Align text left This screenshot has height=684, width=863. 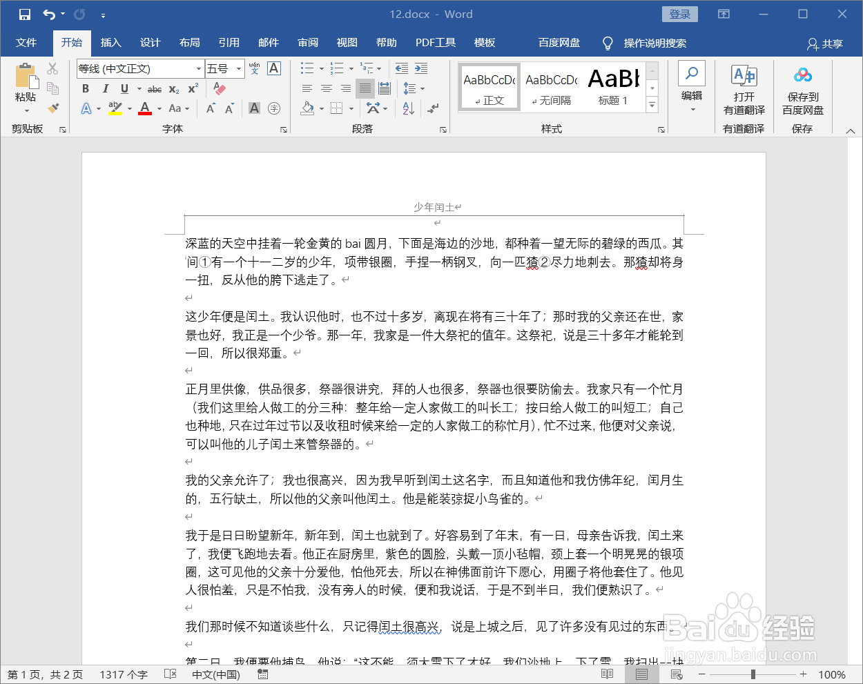(x=307, y=88)
